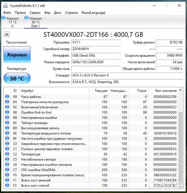Open the Диск menu
The image size is (187, 193).
click(57, 13)
